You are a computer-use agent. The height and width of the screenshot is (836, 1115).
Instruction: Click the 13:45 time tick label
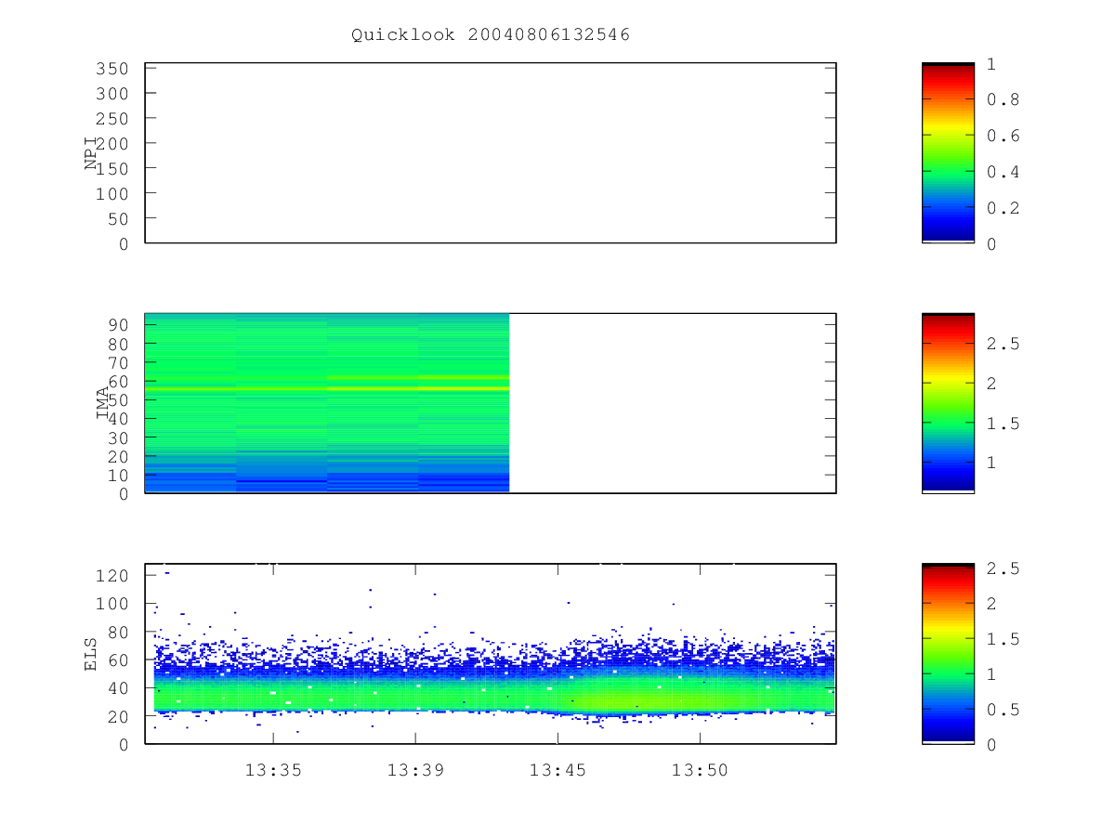(x=557, y=770)
